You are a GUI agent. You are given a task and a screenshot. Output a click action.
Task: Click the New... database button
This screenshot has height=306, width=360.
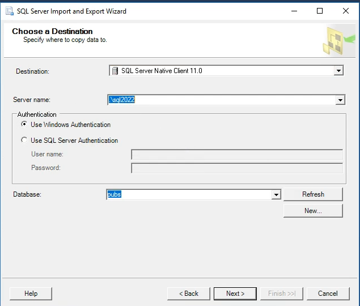313,211
